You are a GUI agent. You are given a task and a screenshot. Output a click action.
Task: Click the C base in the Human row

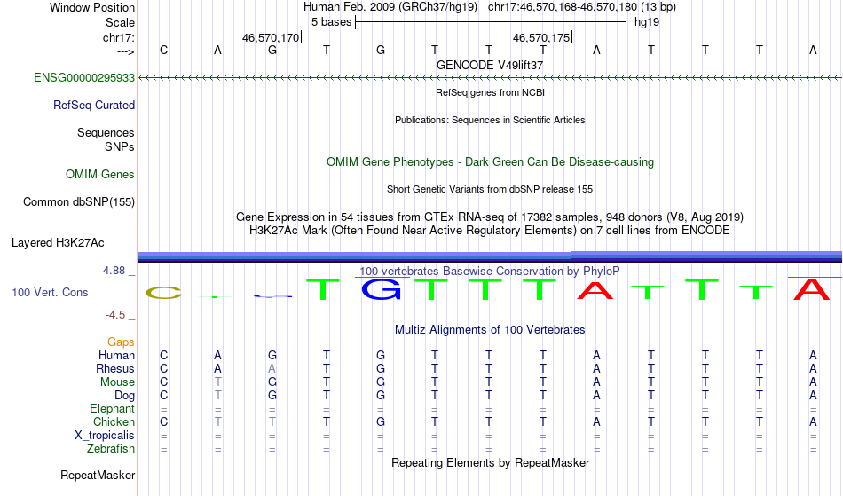tap(164, 355)
